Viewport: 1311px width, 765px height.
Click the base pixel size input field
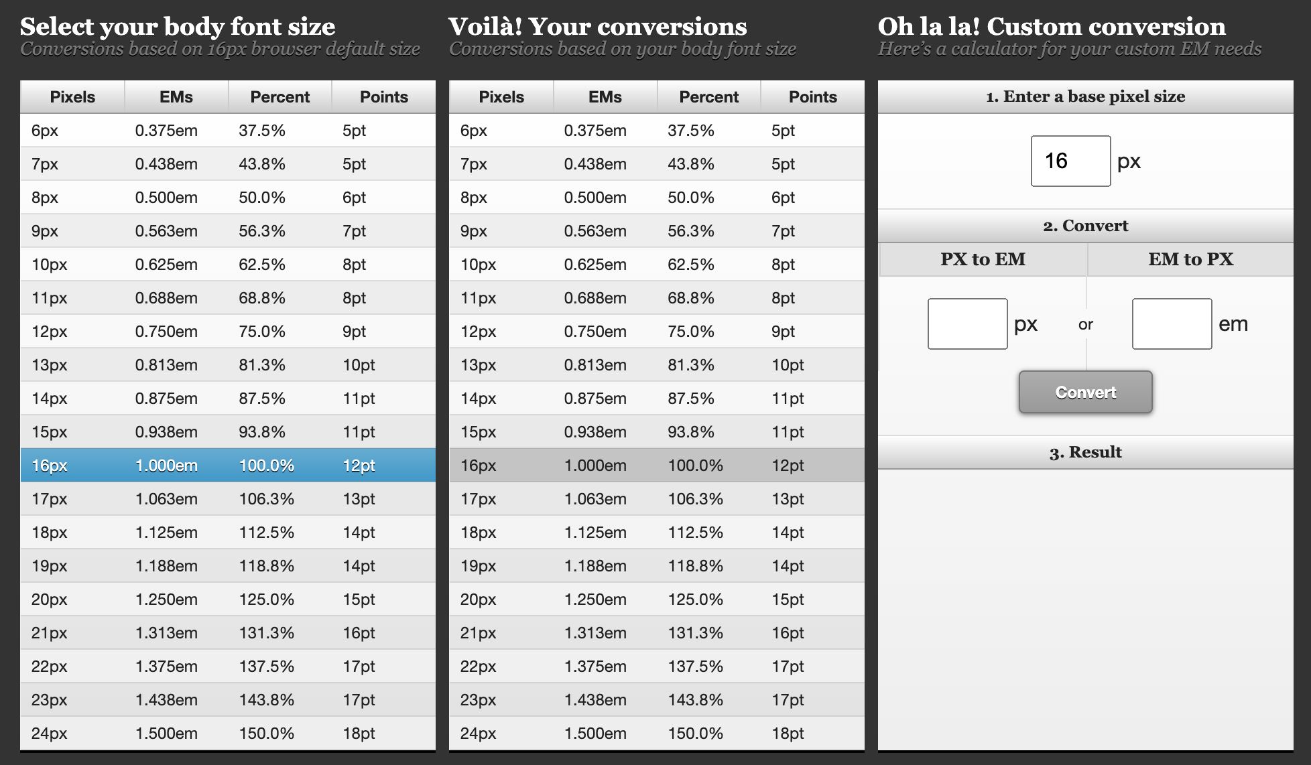click(x=1070, y=161)
